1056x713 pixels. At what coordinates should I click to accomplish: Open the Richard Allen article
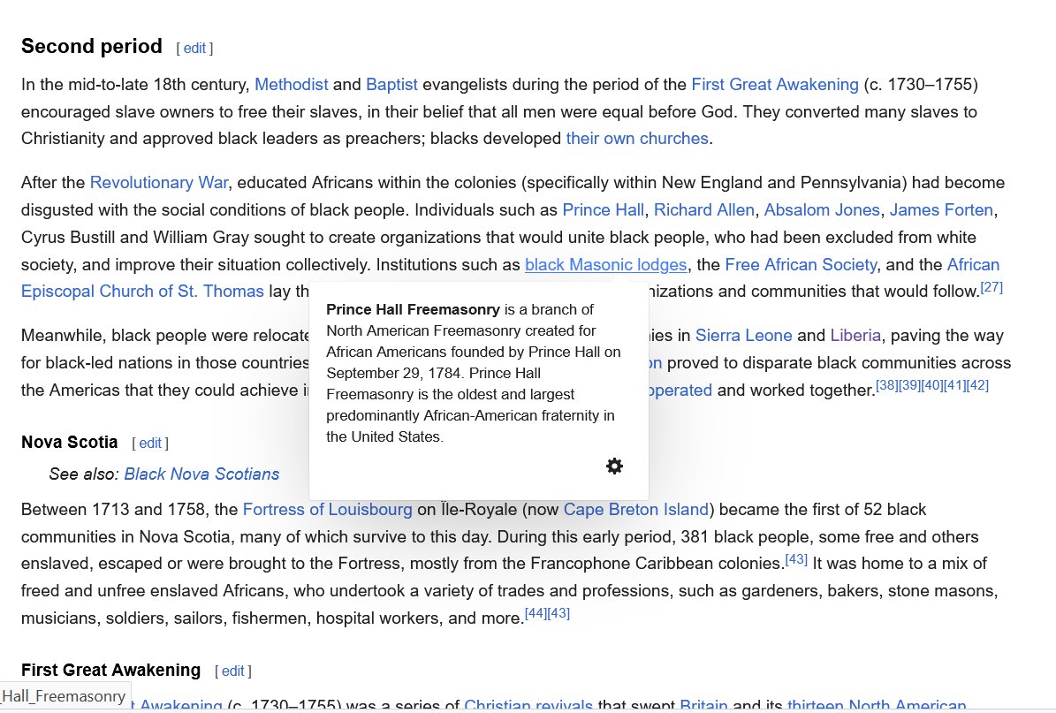[x=703, y=210]
